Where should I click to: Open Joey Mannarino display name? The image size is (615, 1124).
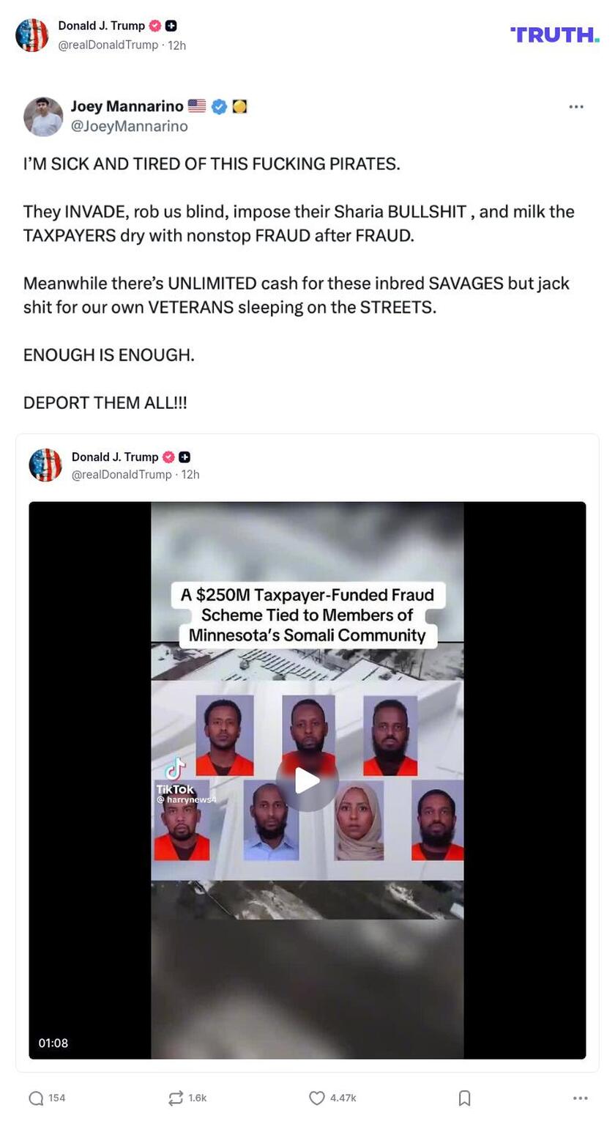tap(127, 106)
